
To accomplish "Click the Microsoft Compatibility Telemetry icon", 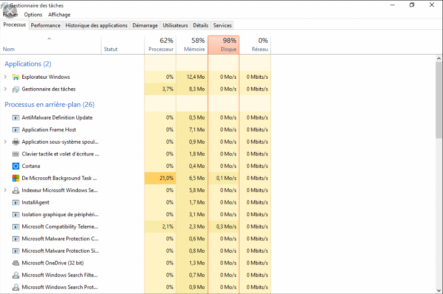I will pos(16,227).
